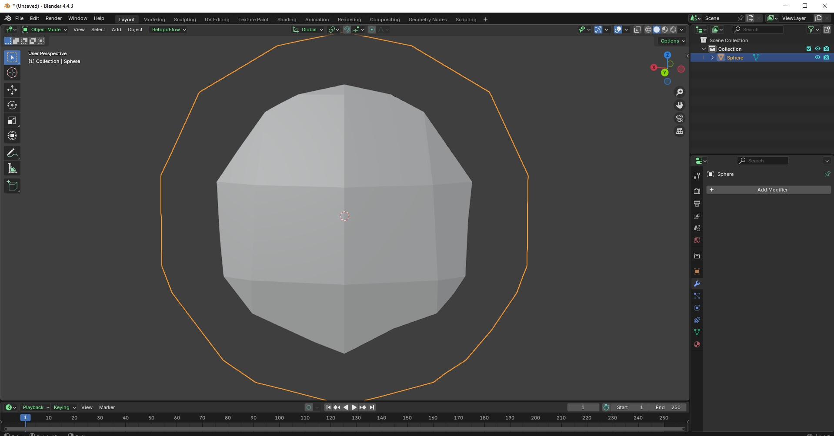Select the Measure ruler tool
This screenshot has height=436, width=834.
[x=12, y=168]
